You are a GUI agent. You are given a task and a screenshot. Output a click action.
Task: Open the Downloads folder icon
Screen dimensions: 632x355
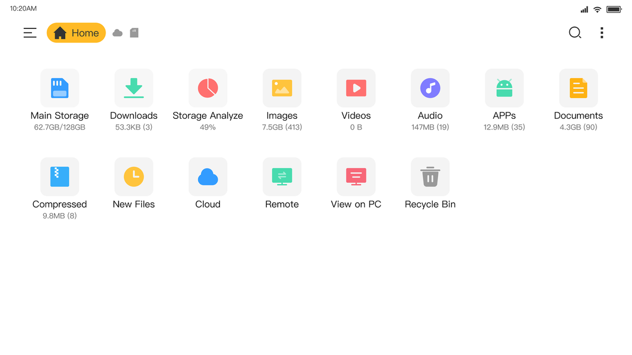(133, 88)
